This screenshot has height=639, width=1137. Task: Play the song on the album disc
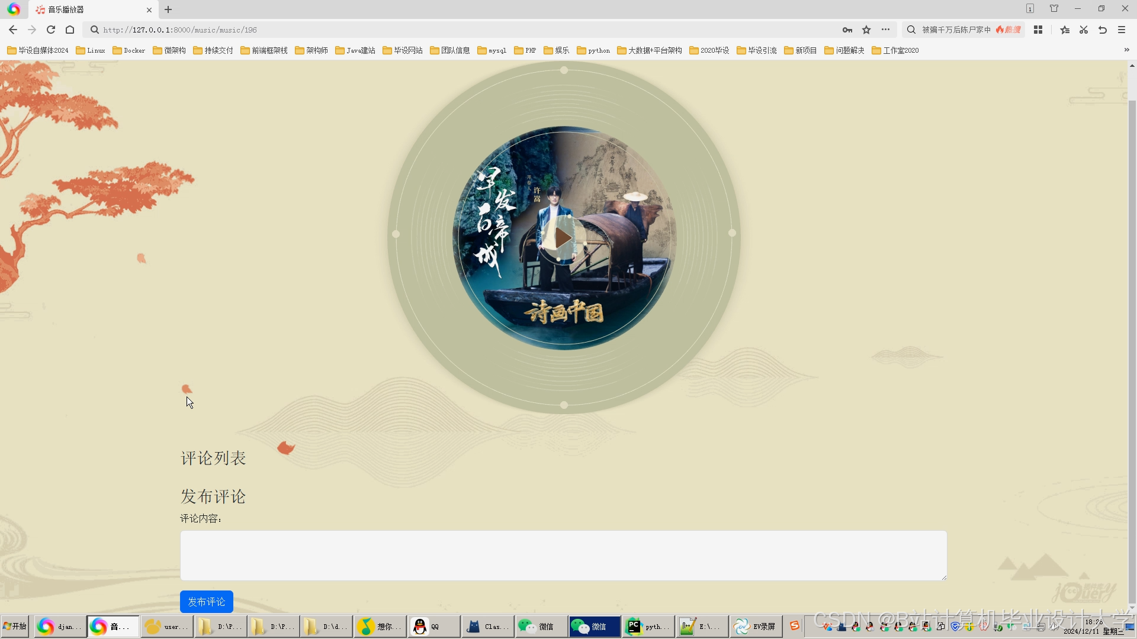(563, 238)
